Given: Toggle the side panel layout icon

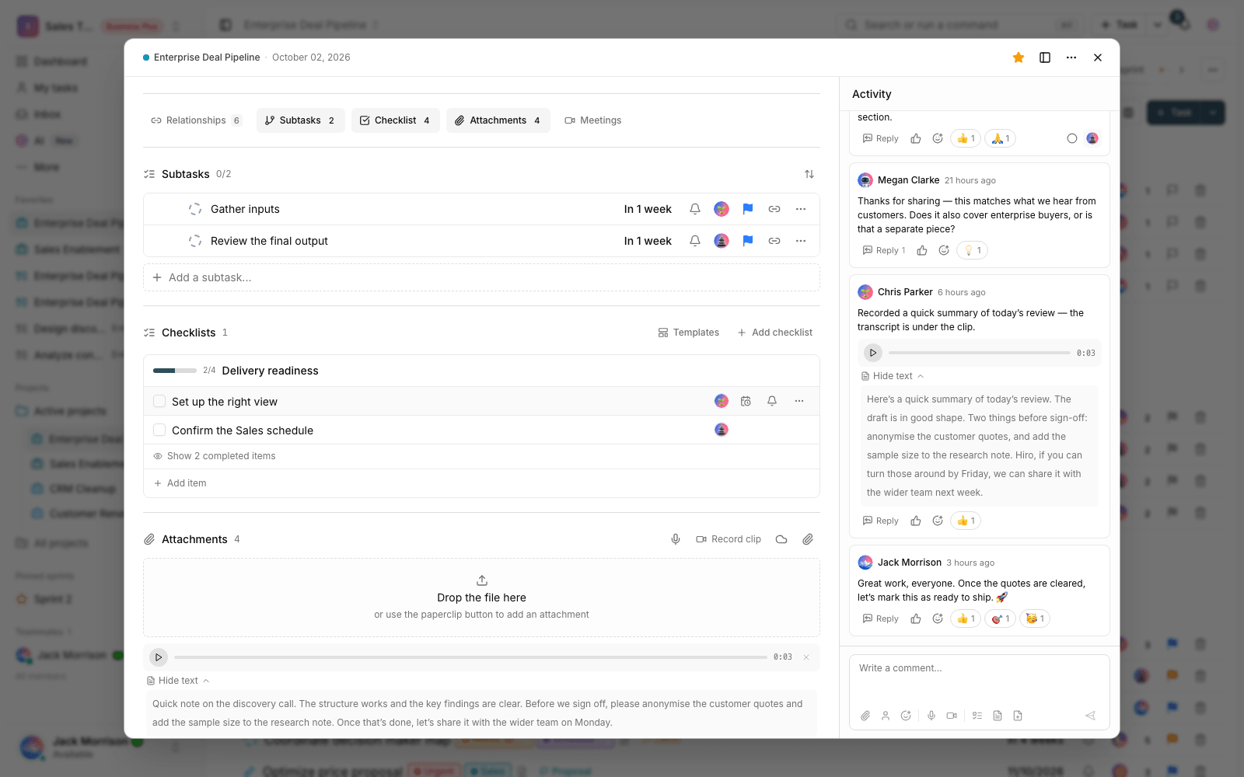Looking at the screenshot, I should (1045, 57).
